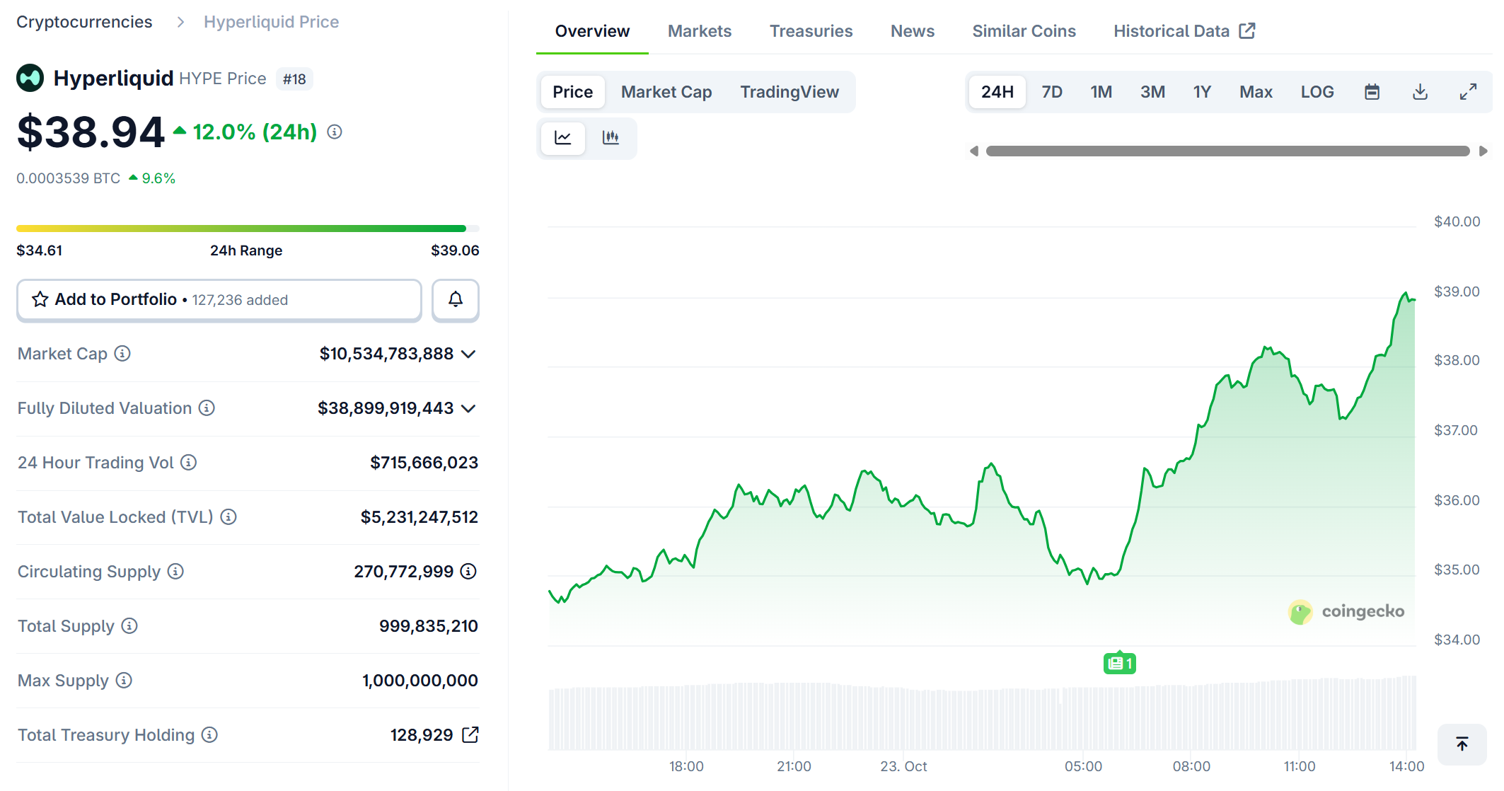
Task: Expand Fully Diluted Valuation chevron
Action: pyautogui.click(x=468, y=408)
